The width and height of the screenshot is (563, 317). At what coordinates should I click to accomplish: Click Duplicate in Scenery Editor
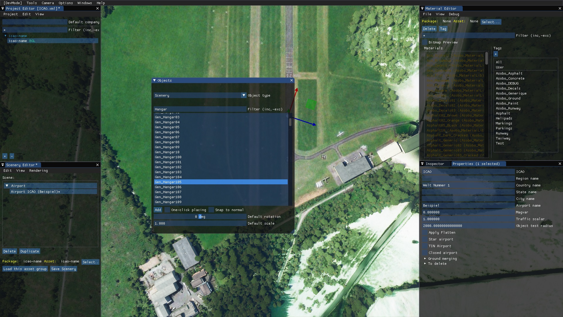pos(30,251)
